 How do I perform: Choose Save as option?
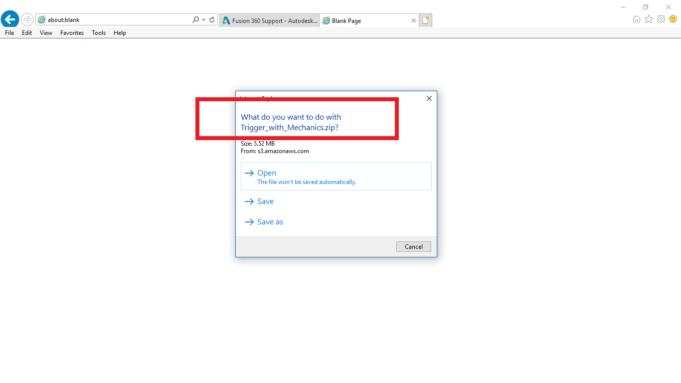[x=336, y=222]
